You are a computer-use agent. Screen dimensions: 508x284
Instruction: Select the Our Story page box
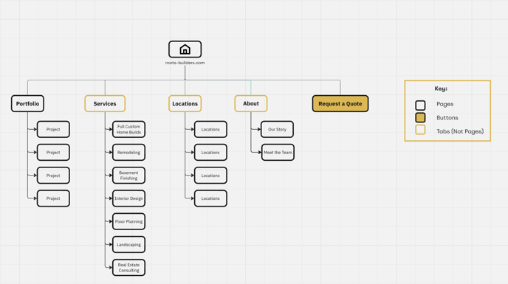pos(277,129)
